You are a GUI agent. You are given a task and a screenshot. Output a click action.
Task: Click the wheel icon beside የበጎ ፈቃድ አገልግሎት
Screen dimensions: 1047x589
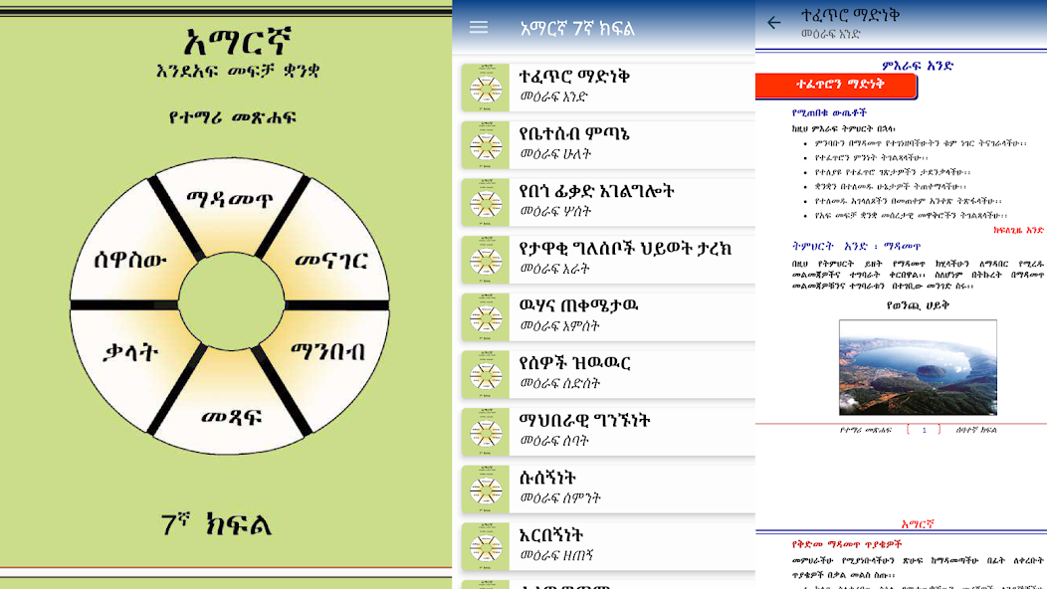coord(487,202)
